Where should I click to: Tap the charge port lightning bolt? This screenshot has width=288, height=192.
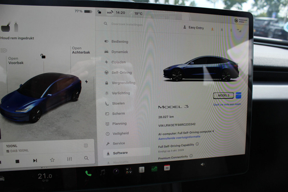[86, 82]
